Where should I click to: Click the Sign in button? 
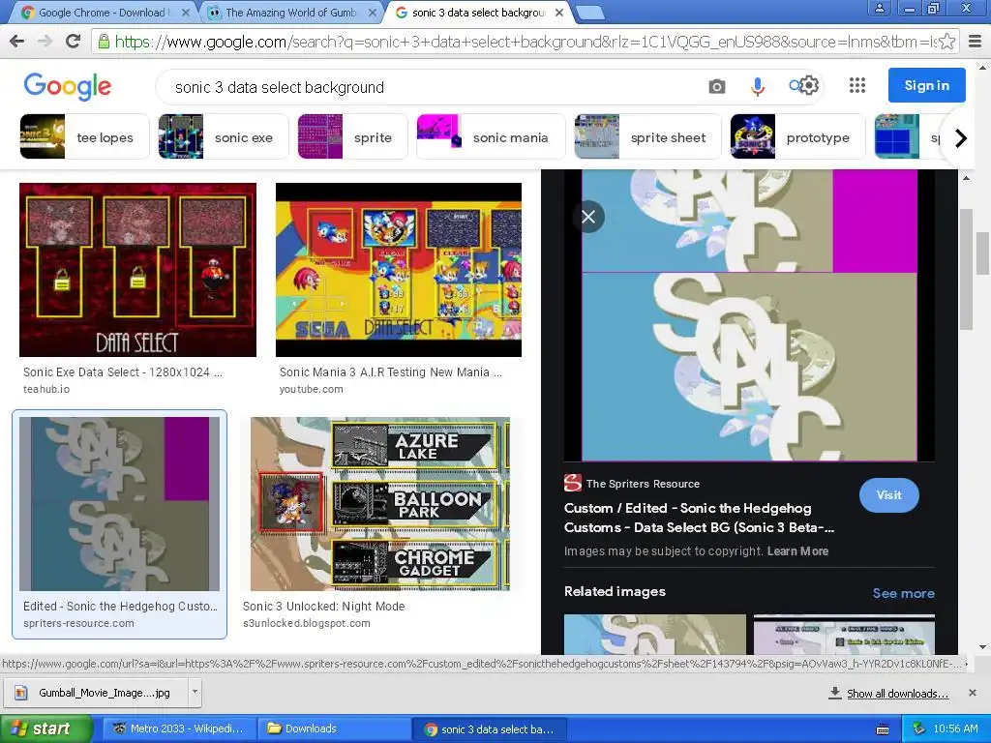click(926, 85)
